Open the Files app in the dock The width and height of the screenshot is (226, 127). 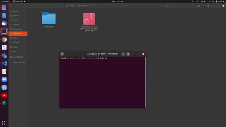coord(4,7)
